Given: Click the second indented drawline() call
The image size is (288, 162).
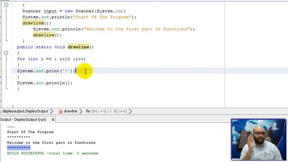Looking at the screenshot, I should tap(47, 35).
